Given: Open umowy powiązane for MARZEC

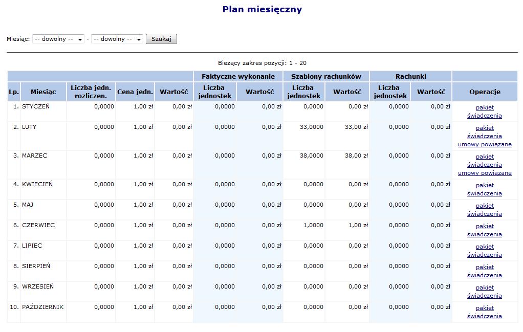Looking at the screenshot, I should click(485, 173).
